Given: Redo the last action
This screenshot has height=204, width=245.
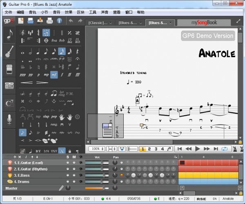Looking at the screenshot, I should coord(80,21).
